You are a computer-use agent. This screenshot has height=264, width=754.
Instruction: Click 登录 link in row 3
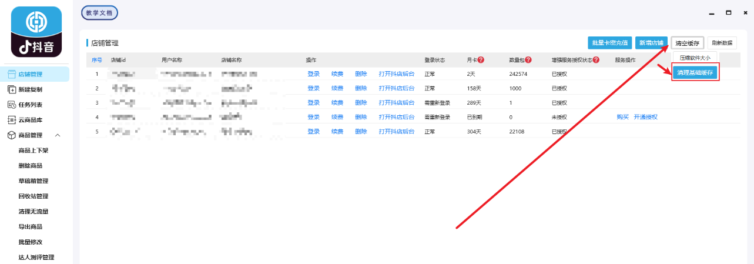click(x=314, y=103)
